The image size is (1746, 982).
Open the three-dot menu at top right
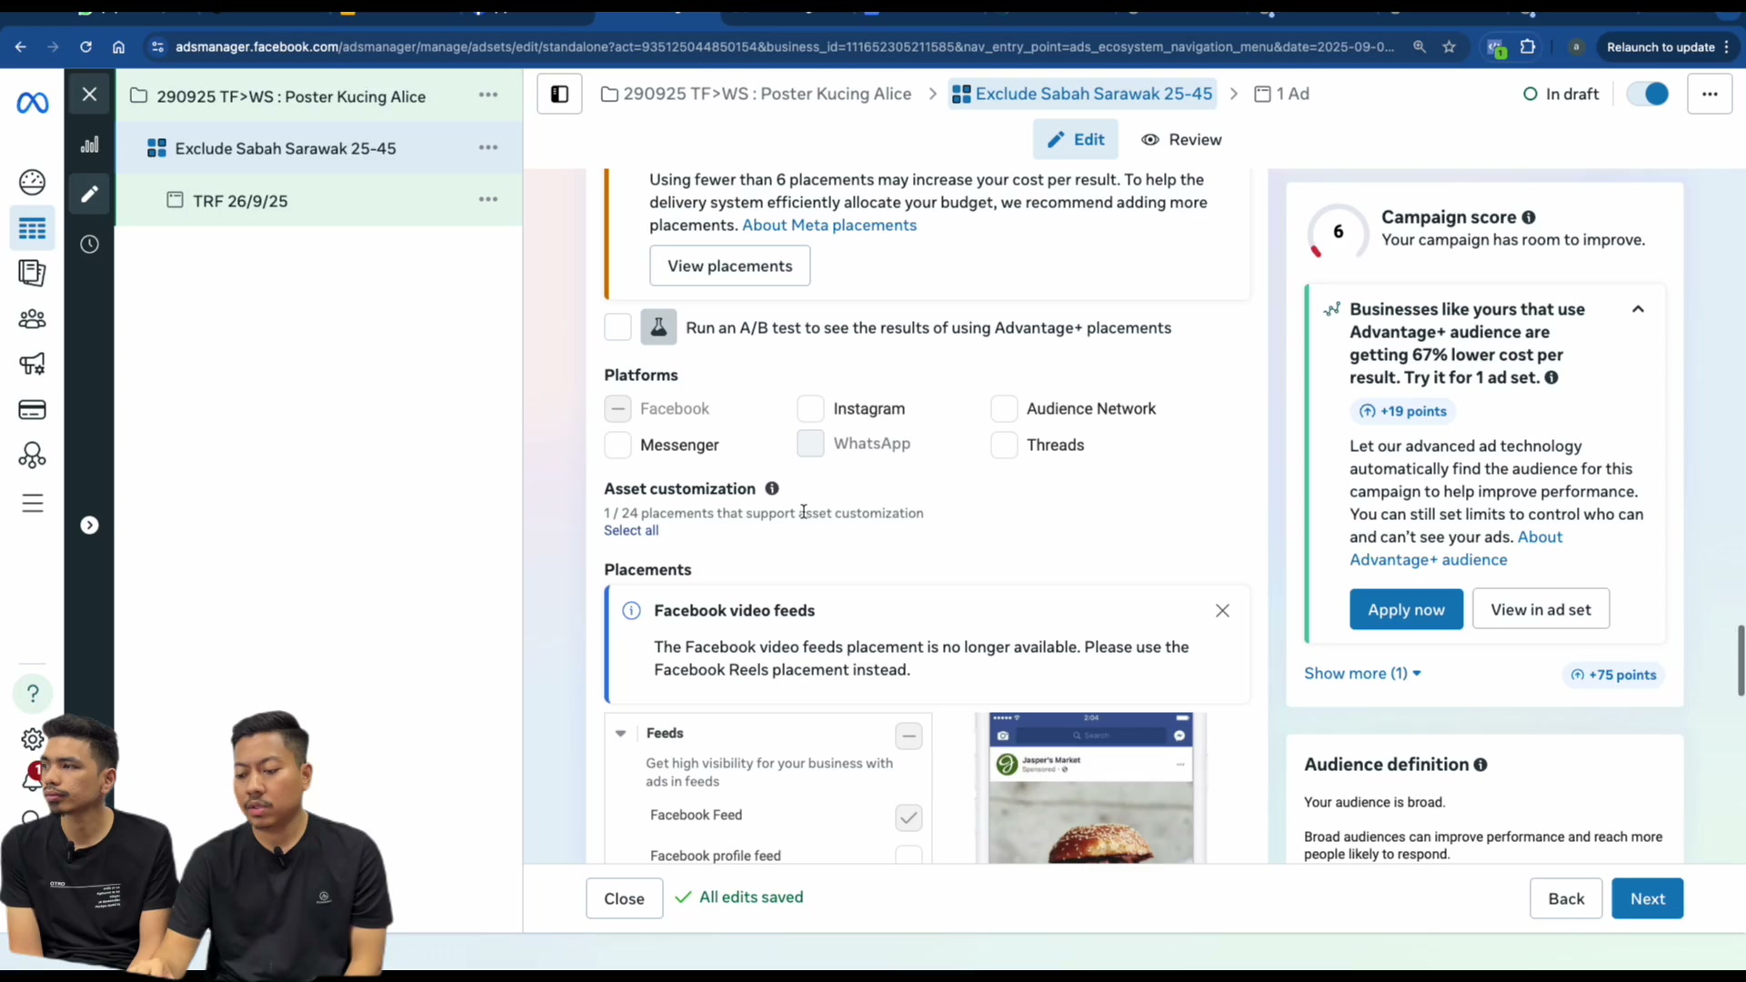click(x=1710, y=95)
